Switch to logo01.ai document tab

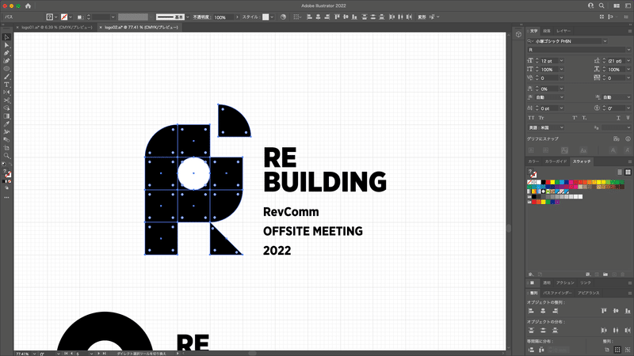(56, 28)
